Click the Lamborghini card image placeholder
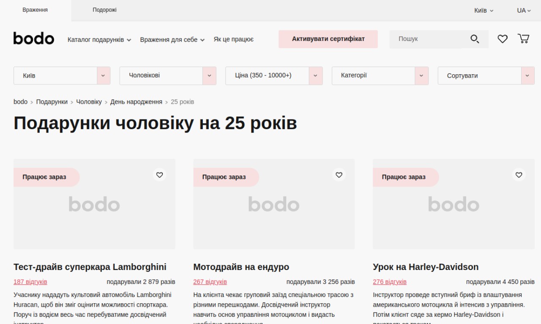The width and height of the screenshot is (541, 324). pyautogui.click(x=94, y=204)
